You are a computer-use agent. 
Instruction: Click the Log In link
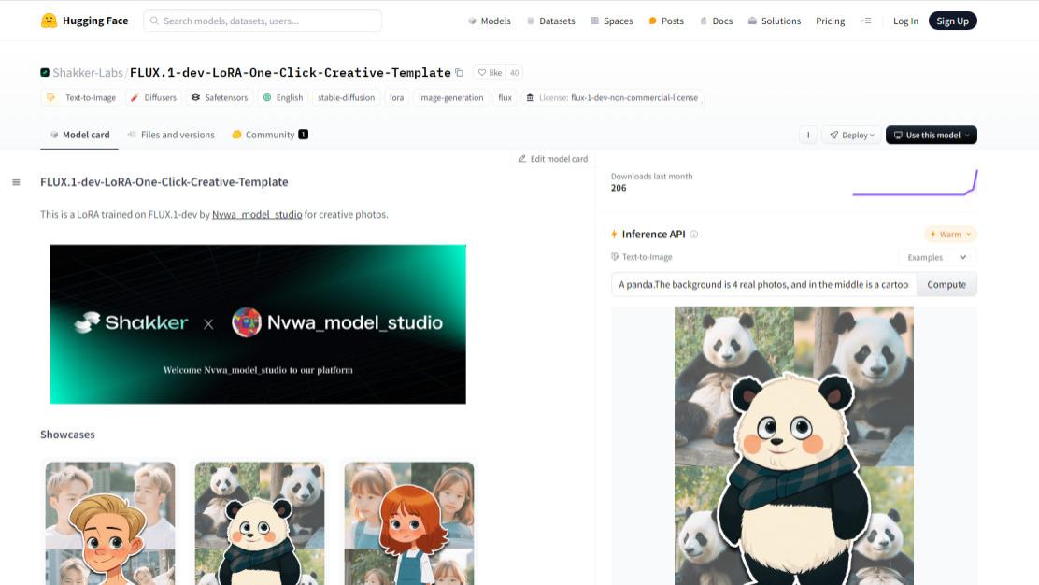[x=905, y=21]
